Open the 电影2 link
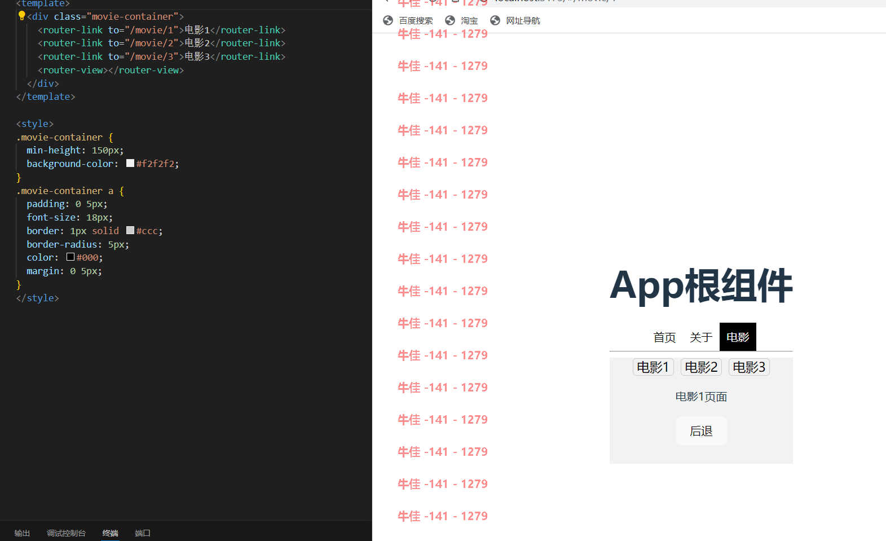The image size is (886, 541). [x=701, y=367]
